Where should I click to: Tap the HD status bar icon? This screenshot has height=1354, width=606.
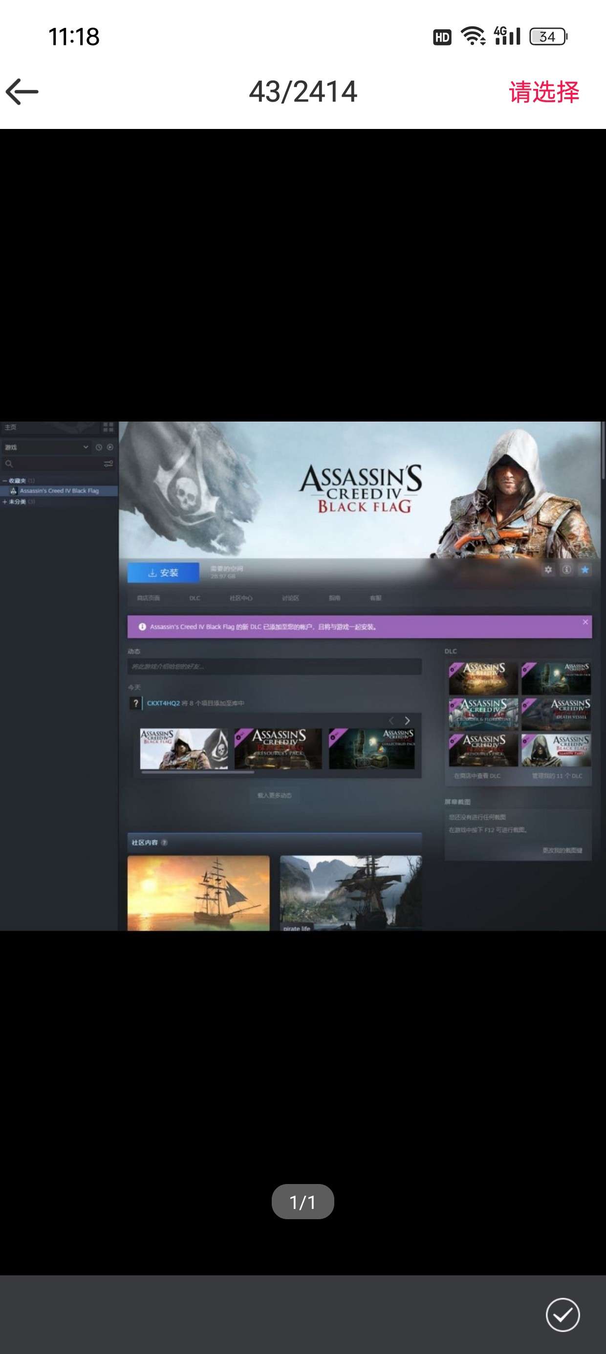point(442,37)
